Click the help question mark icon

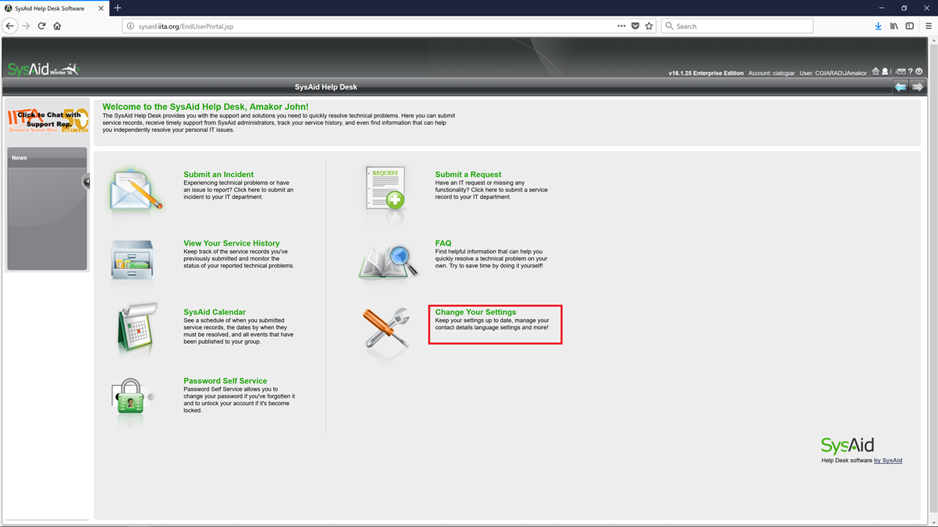coord(911,71)
